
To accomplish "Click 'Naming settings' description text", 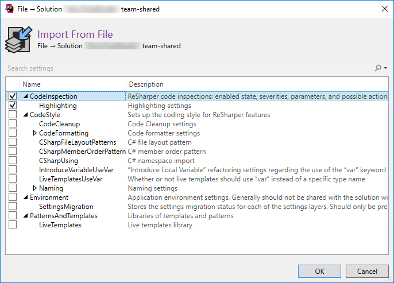I will 153,188.
